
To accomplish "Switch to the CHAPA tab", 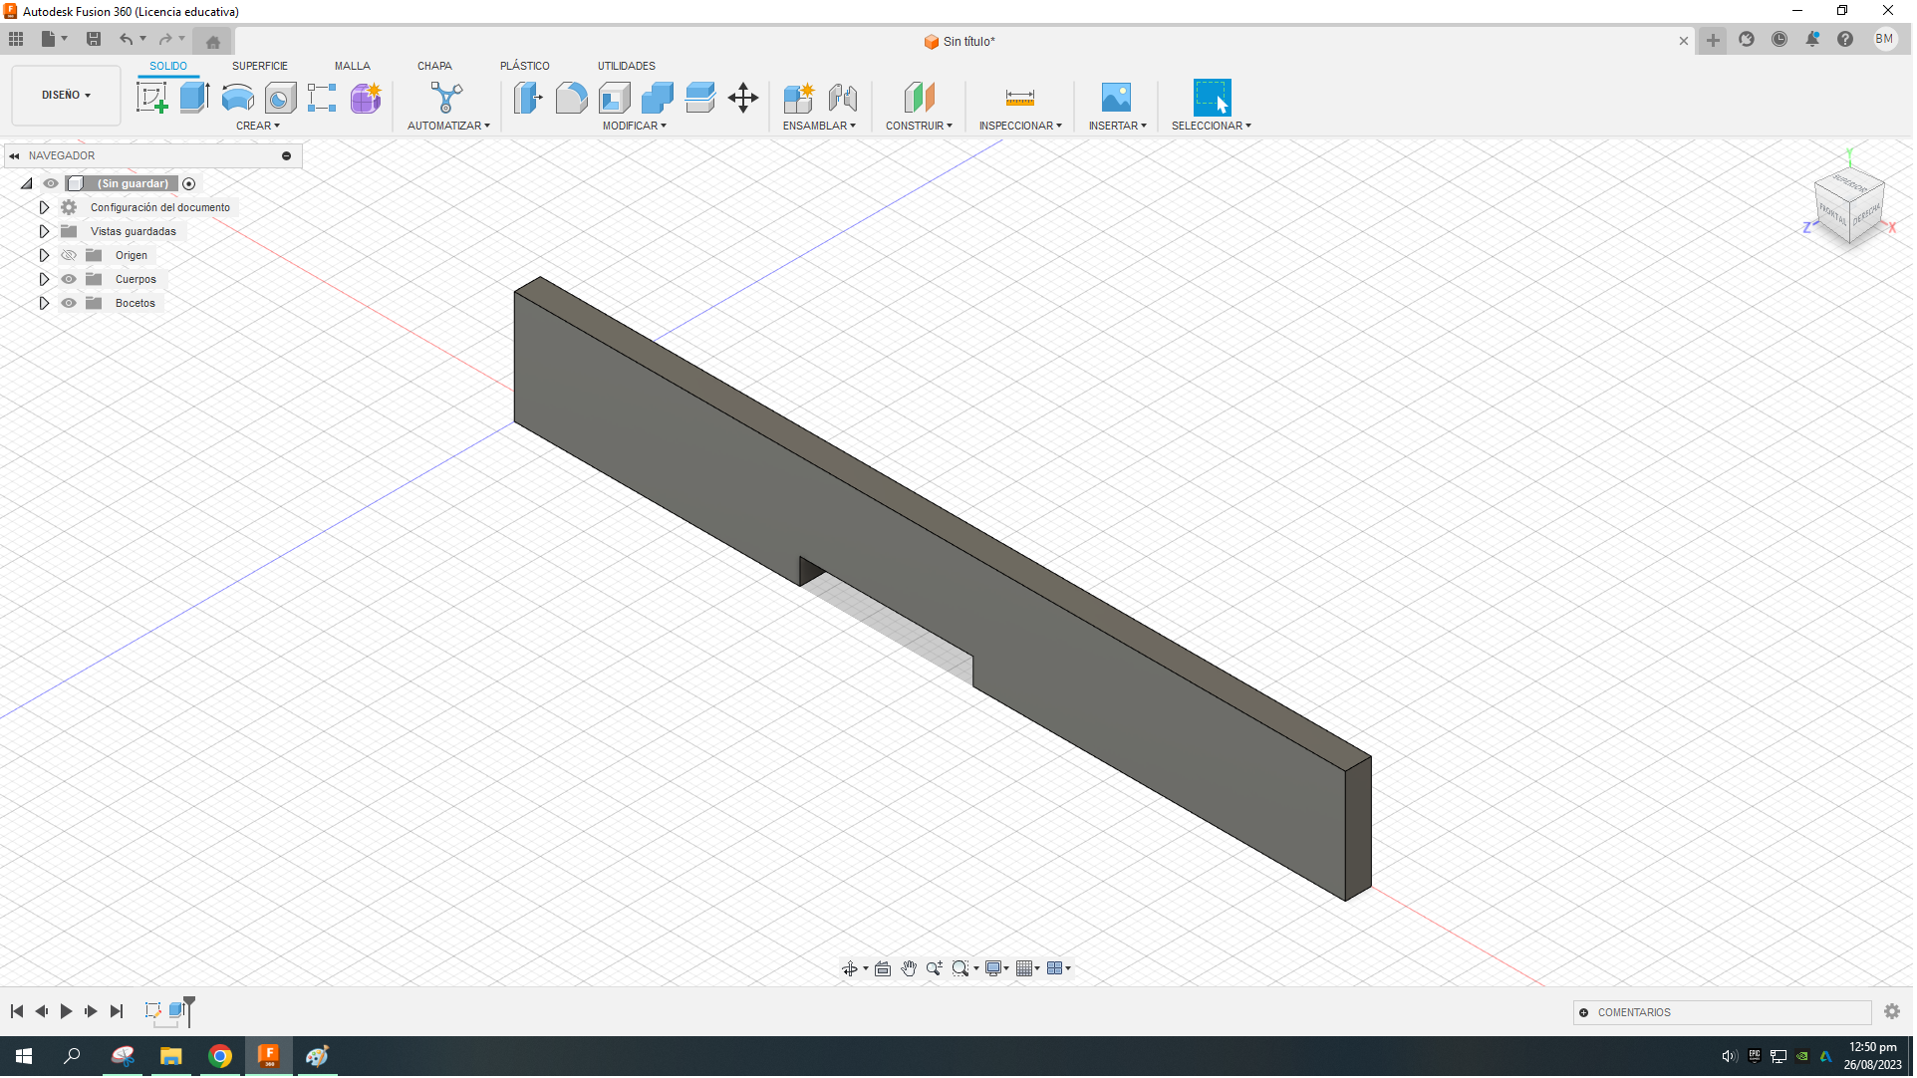I will coord(434,66).
